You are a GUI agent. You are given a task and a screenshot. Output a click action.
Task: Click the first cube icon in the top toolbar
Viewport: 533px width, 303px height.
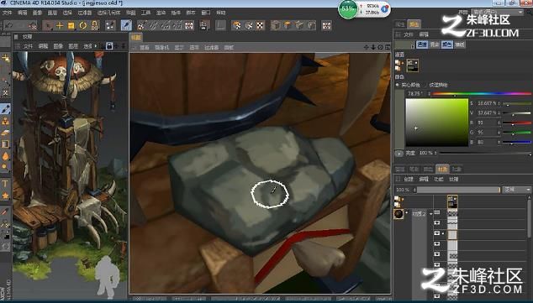click(x=276, y=25)
